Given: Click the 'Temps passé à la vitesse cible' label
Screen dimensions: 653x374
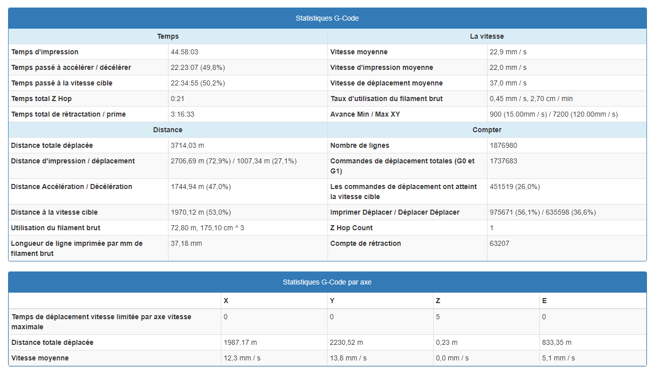Looking at the screenshot, I should (62, 83).
